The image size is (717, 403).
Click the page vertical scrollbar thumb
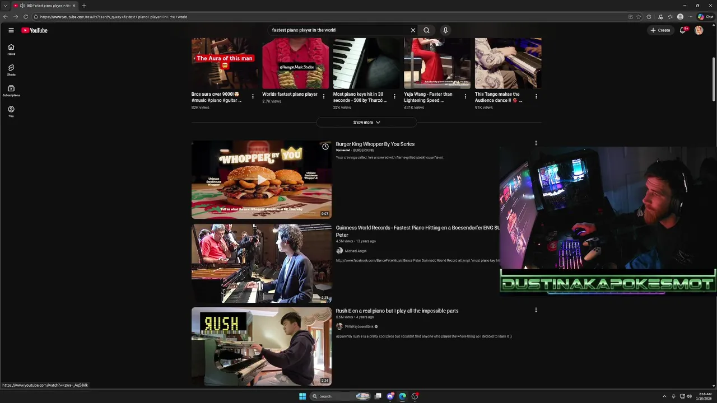pos(714,79)
